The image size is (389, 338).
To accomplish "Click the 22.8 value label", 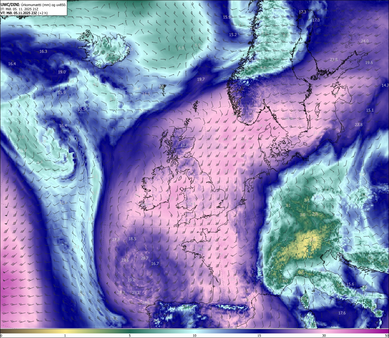I will click(x=359, y=125).
